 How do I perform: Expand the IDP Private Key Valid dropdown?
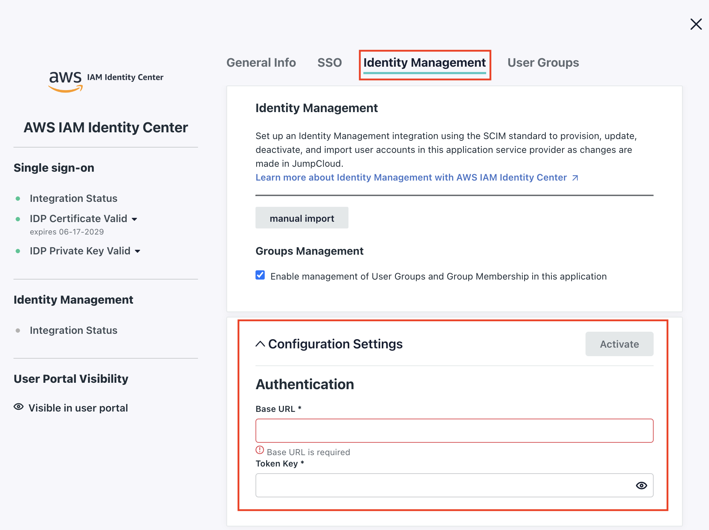(x=138, y=251)
